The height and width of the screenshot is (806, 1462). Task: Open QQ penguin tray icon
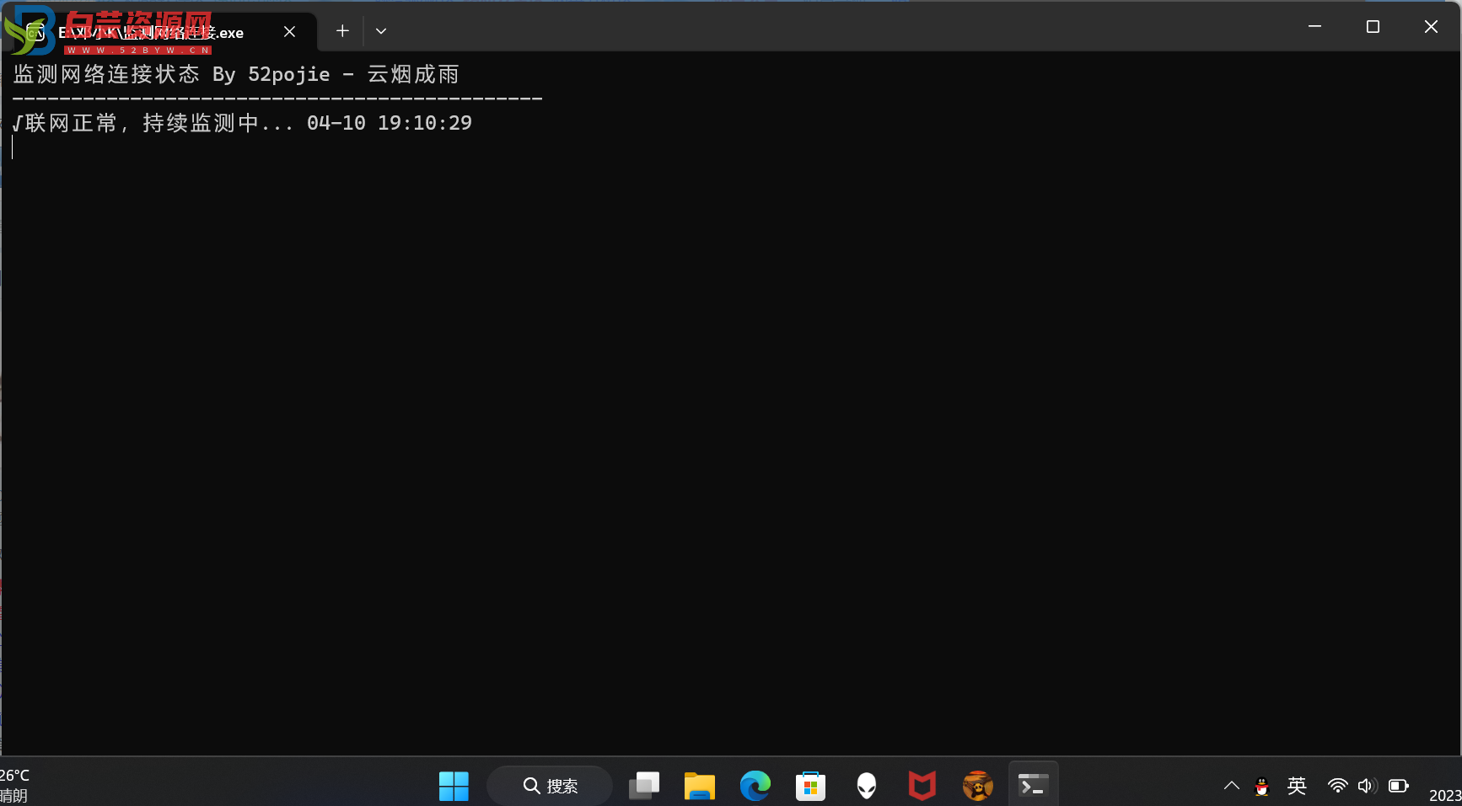point(1262,786)
